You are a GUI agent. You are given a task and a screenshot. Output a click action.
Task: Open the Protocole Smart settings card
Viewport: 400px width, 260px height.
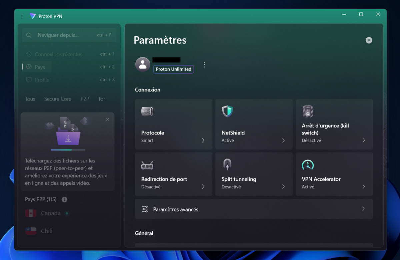174,124
